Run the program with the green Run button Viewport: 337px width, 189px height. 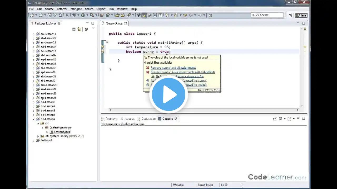pos(83,15)
